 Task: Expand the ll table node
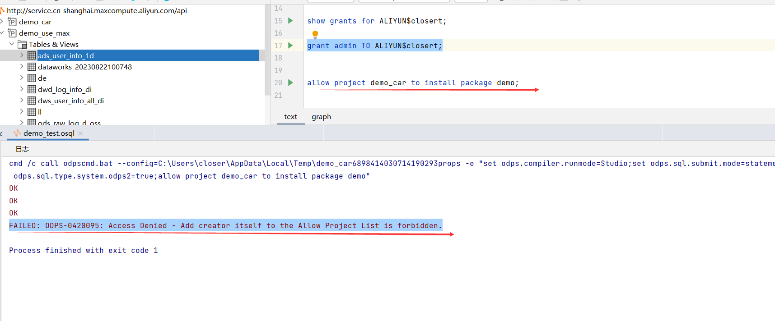click(22, 111)
